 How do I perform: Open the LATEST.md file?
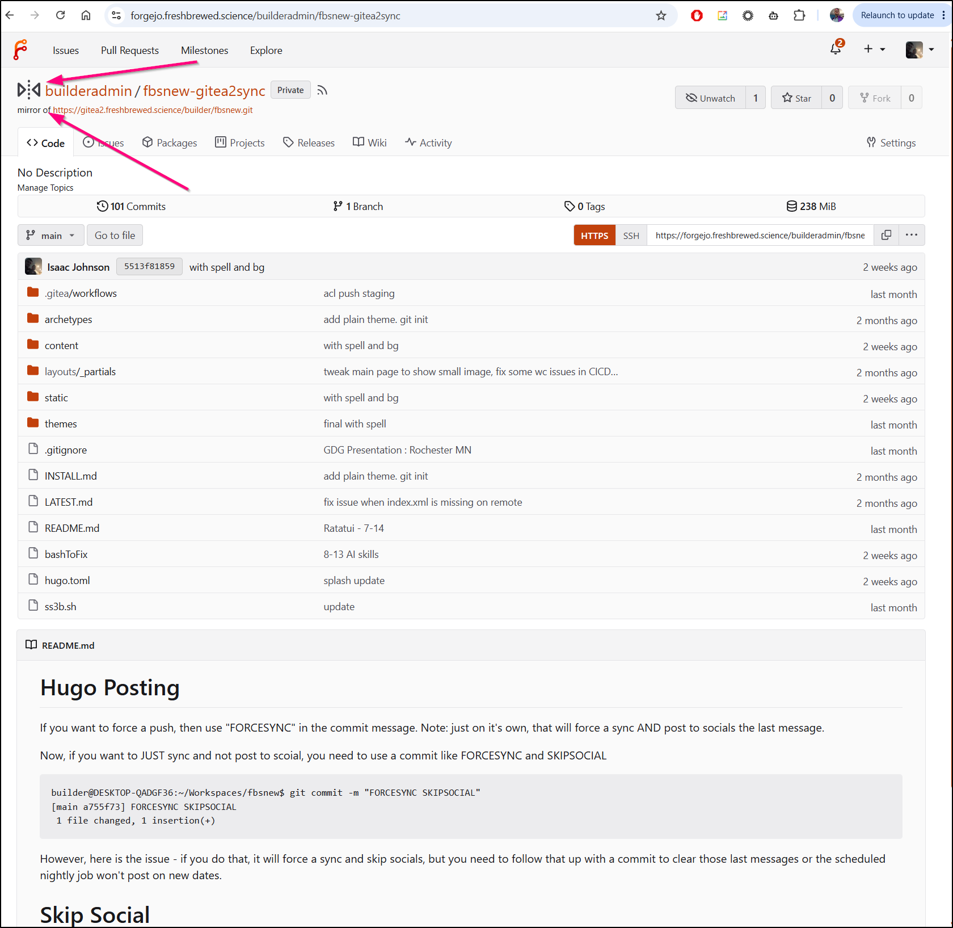(69, 502)
